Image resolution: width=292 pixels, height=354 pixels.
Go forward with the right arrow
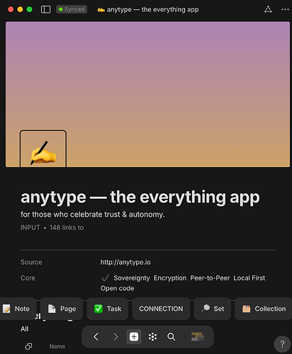[x=116, y=337]
